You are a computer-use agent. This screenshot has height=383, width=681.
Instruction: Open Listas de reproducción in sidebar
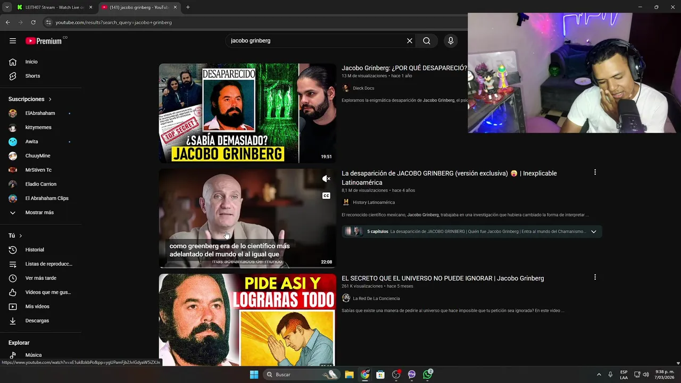[x=40, y=264]
